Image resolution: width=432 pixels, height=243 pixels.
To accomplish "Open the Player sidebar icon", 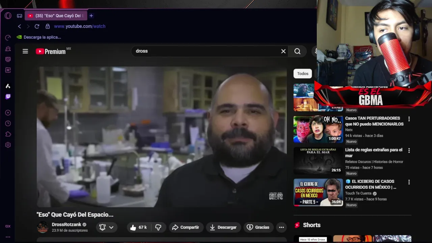I will tap(8, 113).
